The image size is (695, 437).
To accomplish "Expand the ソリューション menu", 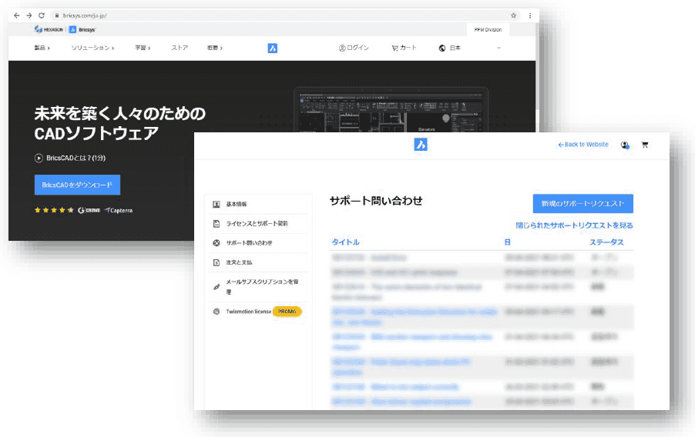I will (x=92, y=48).
